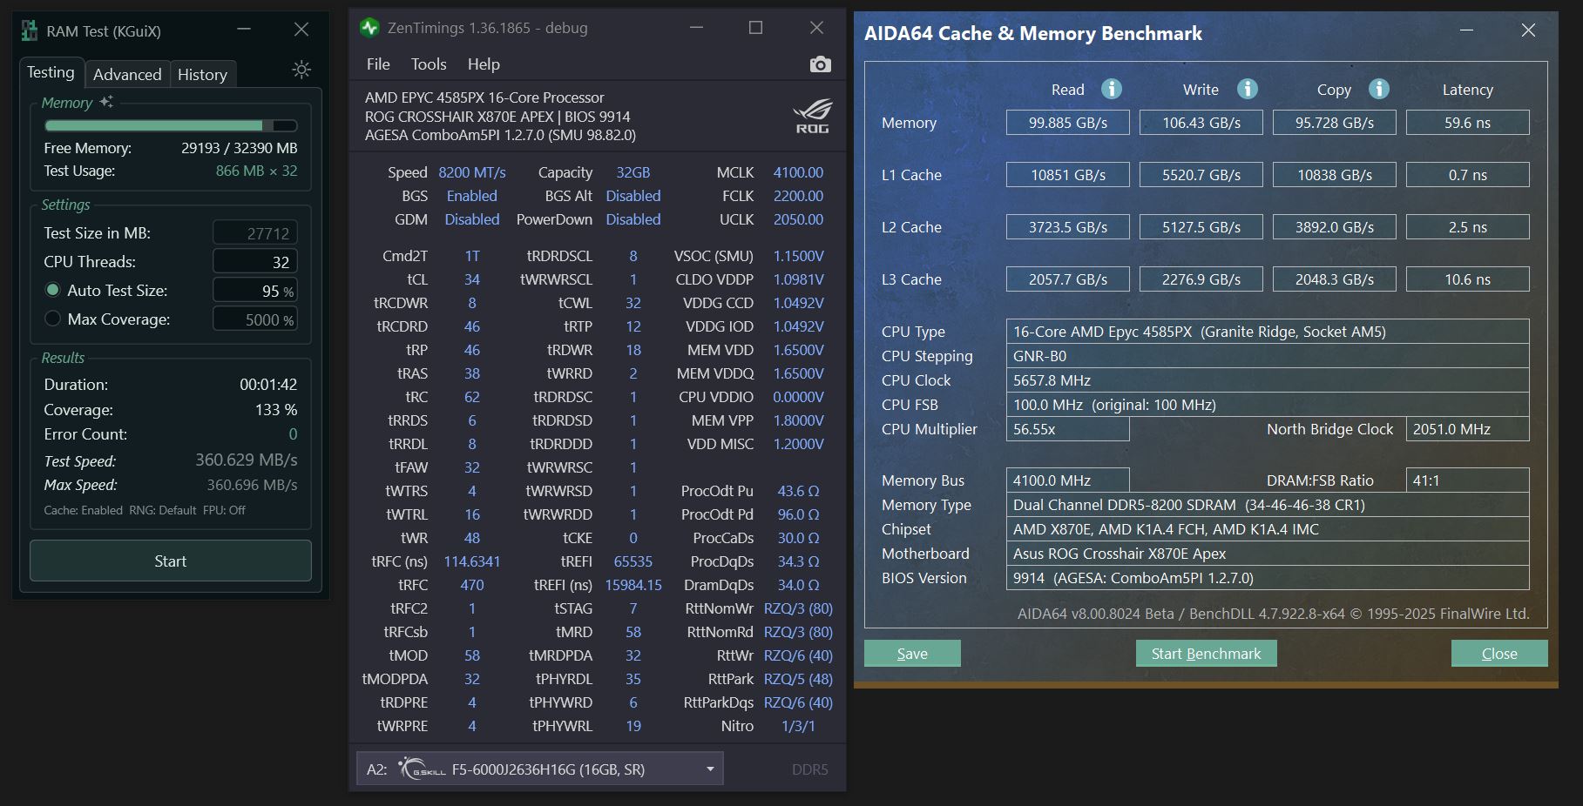Click the camera screenshot icon in ZenTimings
The width and height of the screenshot is (1583, 806).
coord(819,64)
